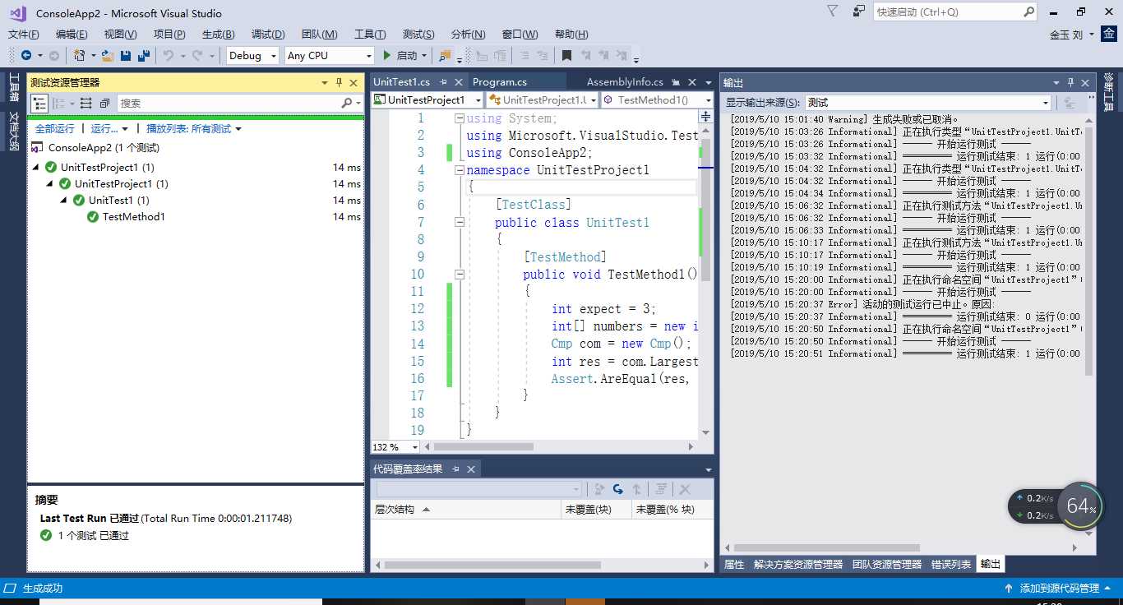Screen dimensions: 1123x605
Task: Close the code coverage results panel
Action: click(471, 469)
